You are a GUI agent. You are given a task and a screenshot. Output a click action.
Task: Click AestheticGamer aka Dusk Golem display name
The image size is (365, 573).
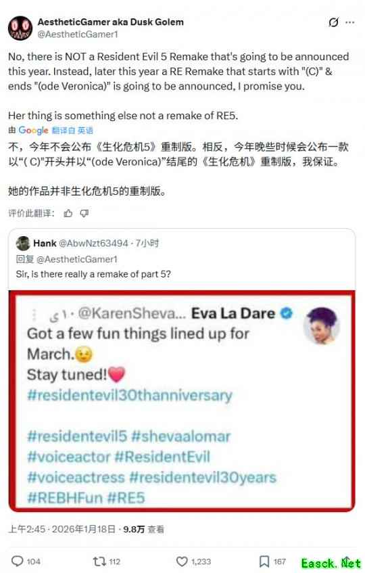[x=111, y=22]
